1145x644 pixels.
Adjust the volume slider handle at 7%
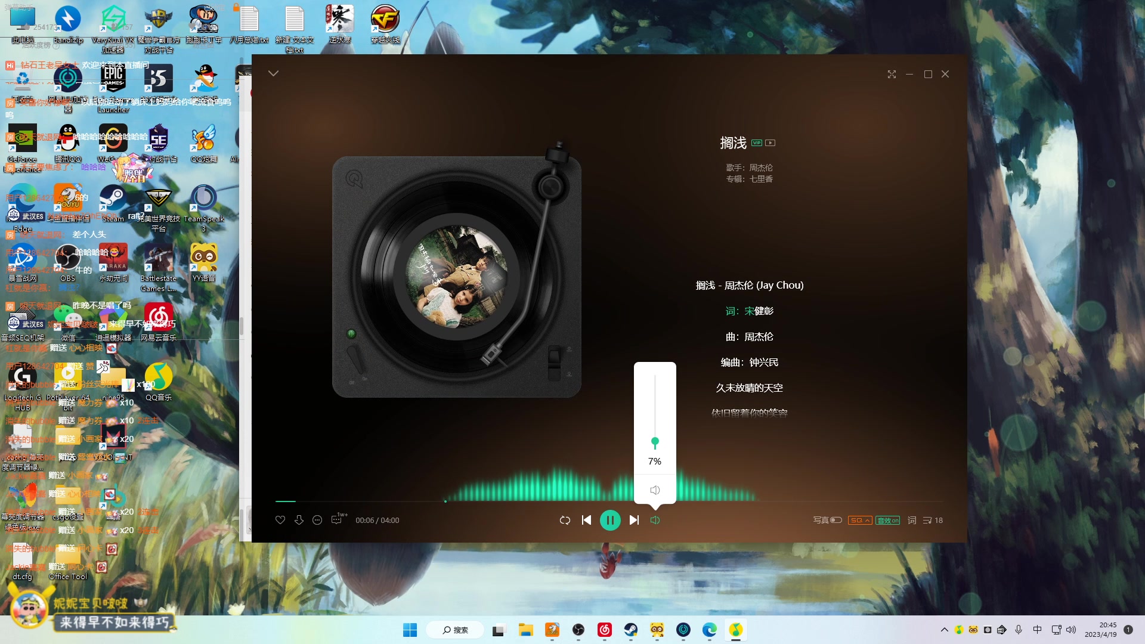click(x=655, y=442)
